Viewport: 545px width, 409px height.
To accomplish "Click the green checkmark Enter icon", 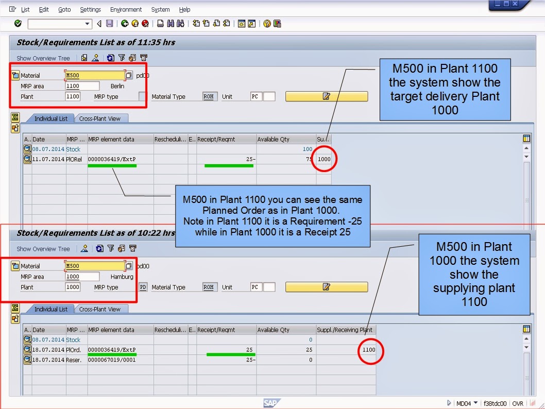I will (18, 24).
